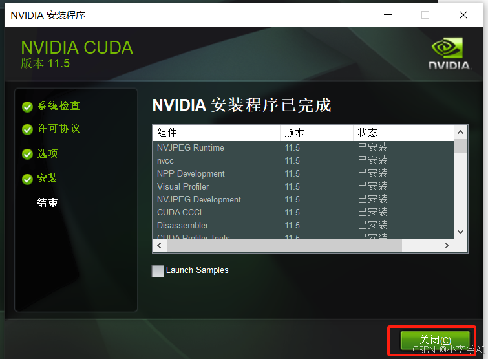Screen dimensions: 488x359
Task: Select the 许可协议 step label
Action: pos(59,128)
